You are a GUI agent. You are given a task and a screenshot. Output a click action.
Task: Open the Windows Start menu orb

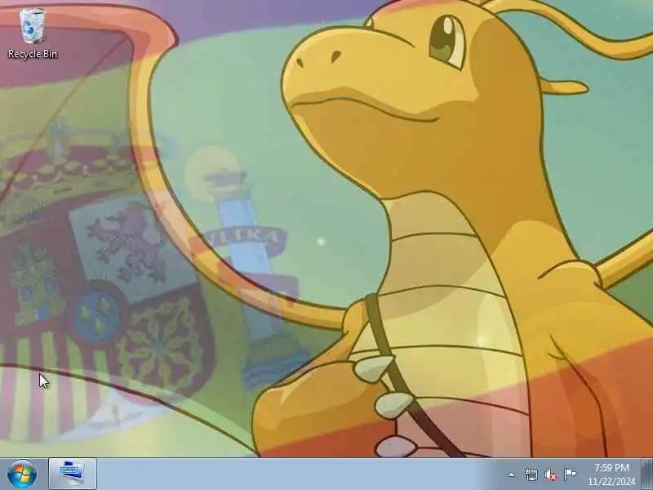tap(22, 474)
